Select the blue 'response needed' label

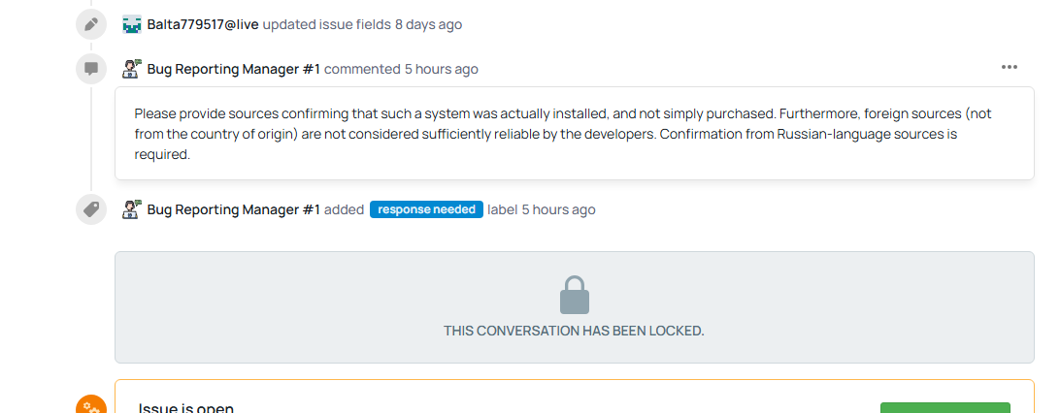[426, 209]
